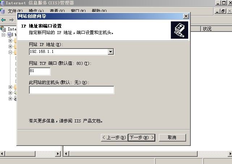
Task: Click the 取消 button
Action: (172, 138)
